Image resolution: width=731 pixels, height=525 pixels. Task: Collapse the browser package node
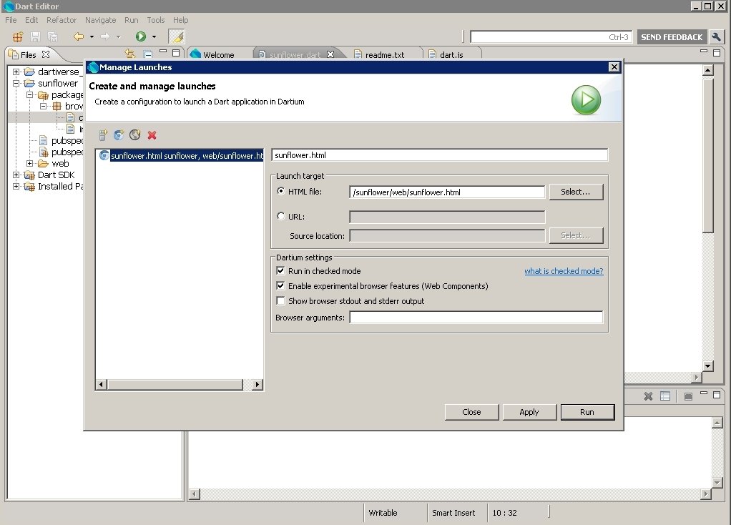tap(43, 107)
